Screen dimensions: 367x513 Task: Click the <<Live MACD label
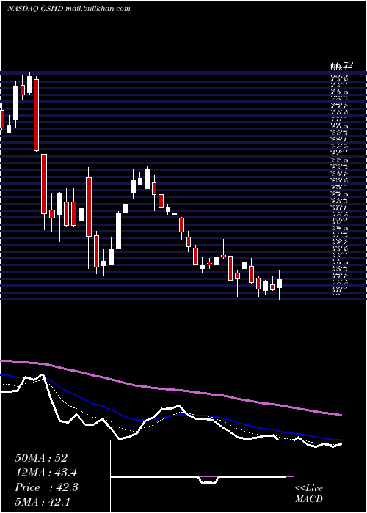309,494
